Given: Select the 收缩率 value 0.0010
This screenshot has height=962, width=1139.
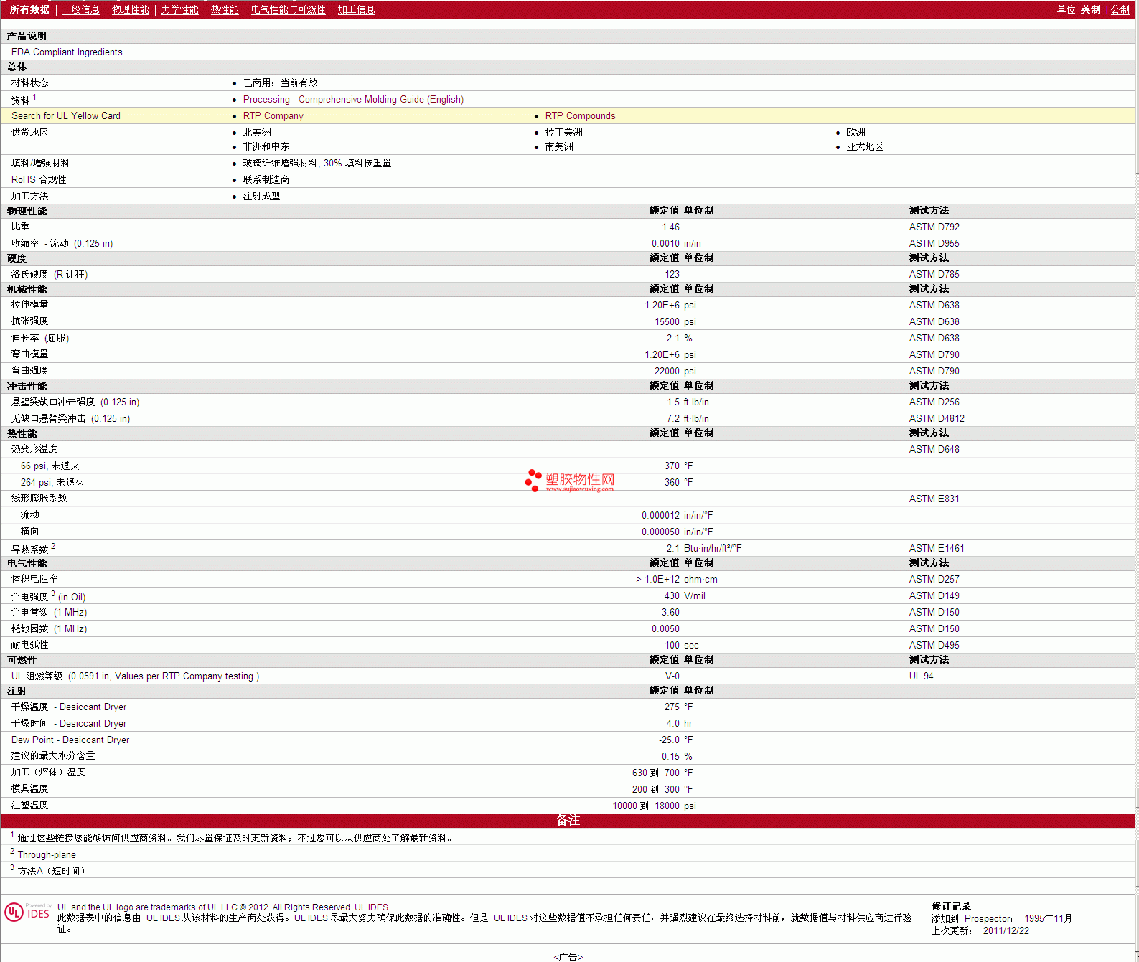Looking at the screenshot, I should [665, 243].
